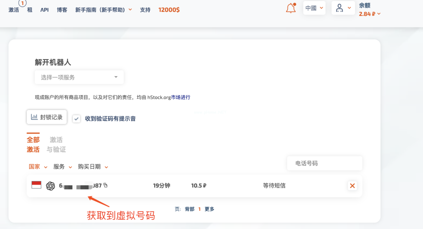Open the 购买日期 sort dropdown
423x229 pixels.
click(x=93, y=167)
